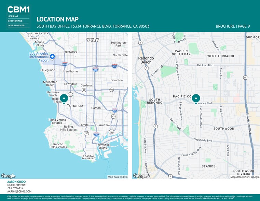Viewport: 260px width, 201px height.
Task: Click the phone number 714.769.6117
Action: pos(15,188)
